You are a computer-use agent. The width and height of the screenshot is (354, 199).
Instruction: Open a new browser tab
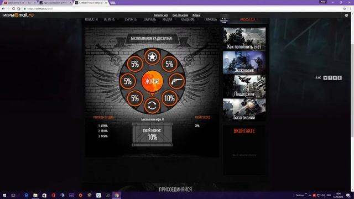113,3
